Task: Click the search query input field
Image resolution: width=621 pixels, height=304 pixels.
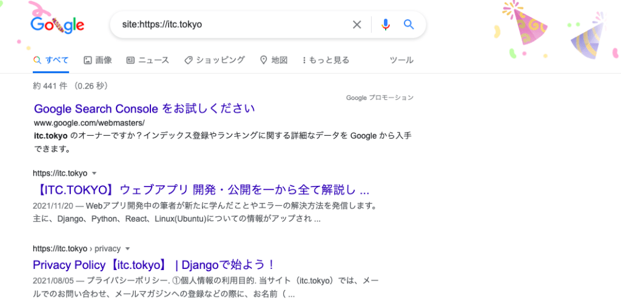Action: point(233,24)
